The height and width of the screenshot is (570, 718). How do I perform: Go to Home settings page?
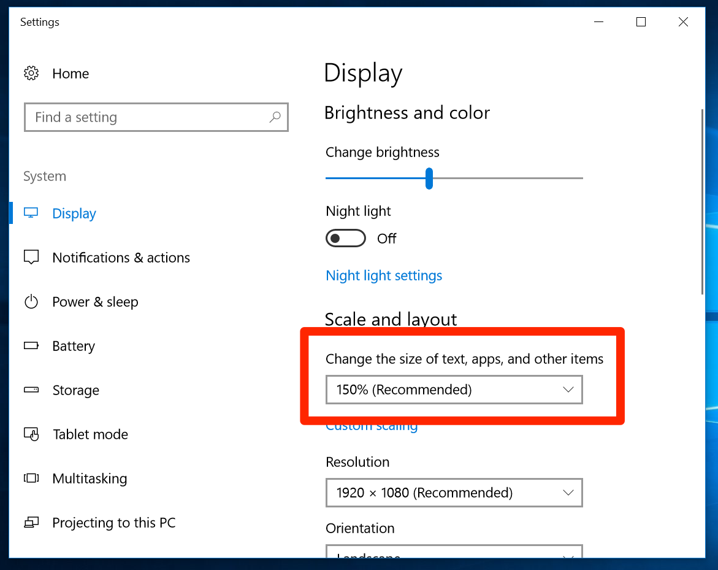71,73
